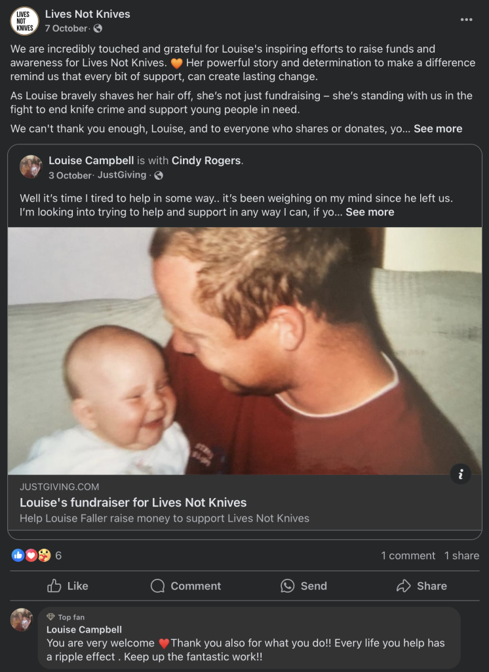
Task: Expand main post text with See more
Action: [438, 129]
